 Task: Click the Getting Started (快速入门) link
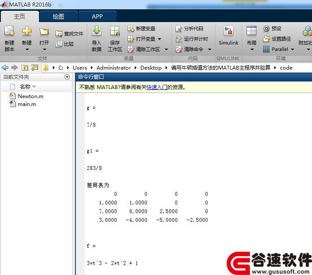click(157, 87)
